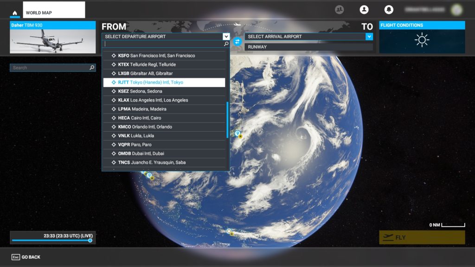Viewport: 475px width, 267px height.
Task: Select OMDB Dubai Intl
Action: 164,153
